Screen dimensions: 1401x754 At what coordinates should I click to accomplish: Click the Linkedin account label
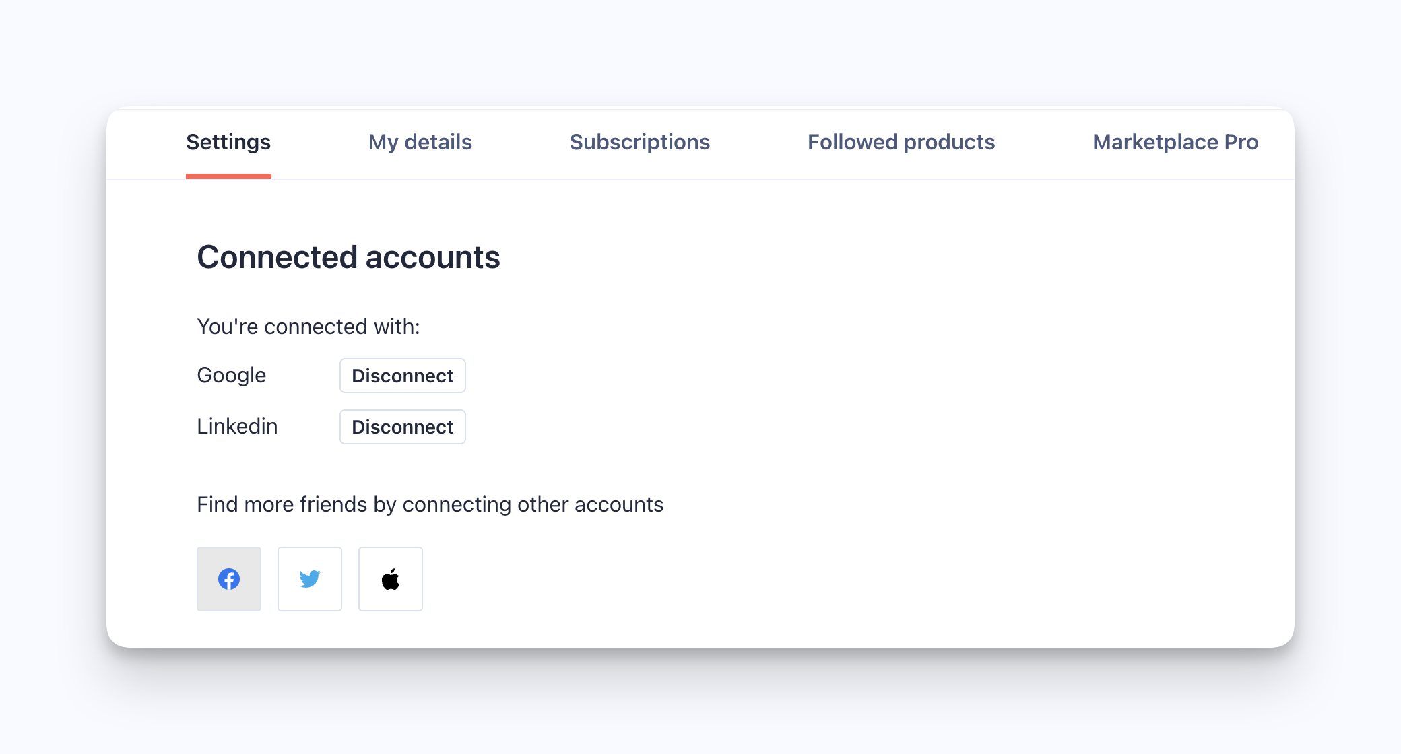[x=237, y=426]
